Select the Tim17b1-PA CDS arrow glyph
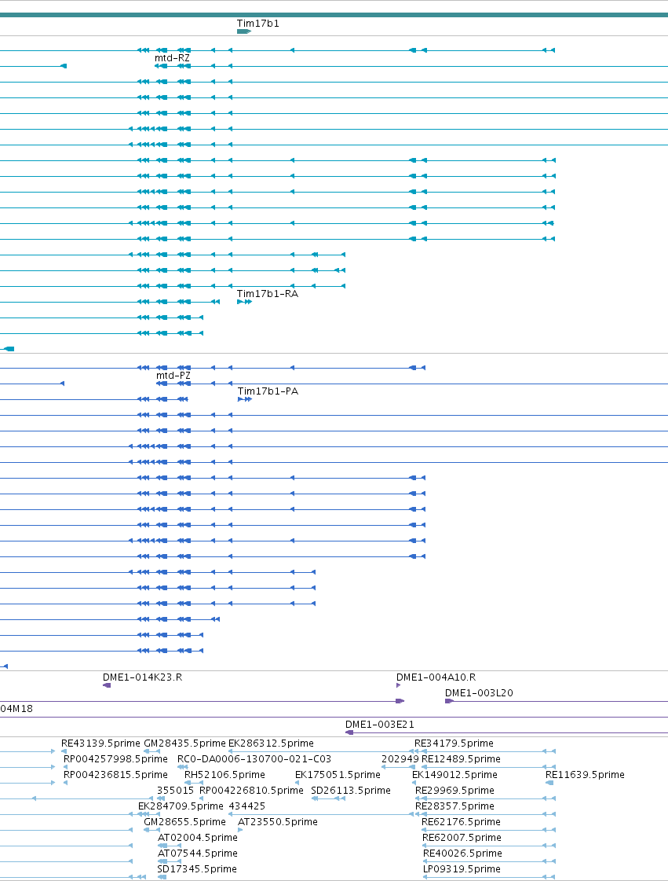Screen dimensions: 668x881 [245, 399]
